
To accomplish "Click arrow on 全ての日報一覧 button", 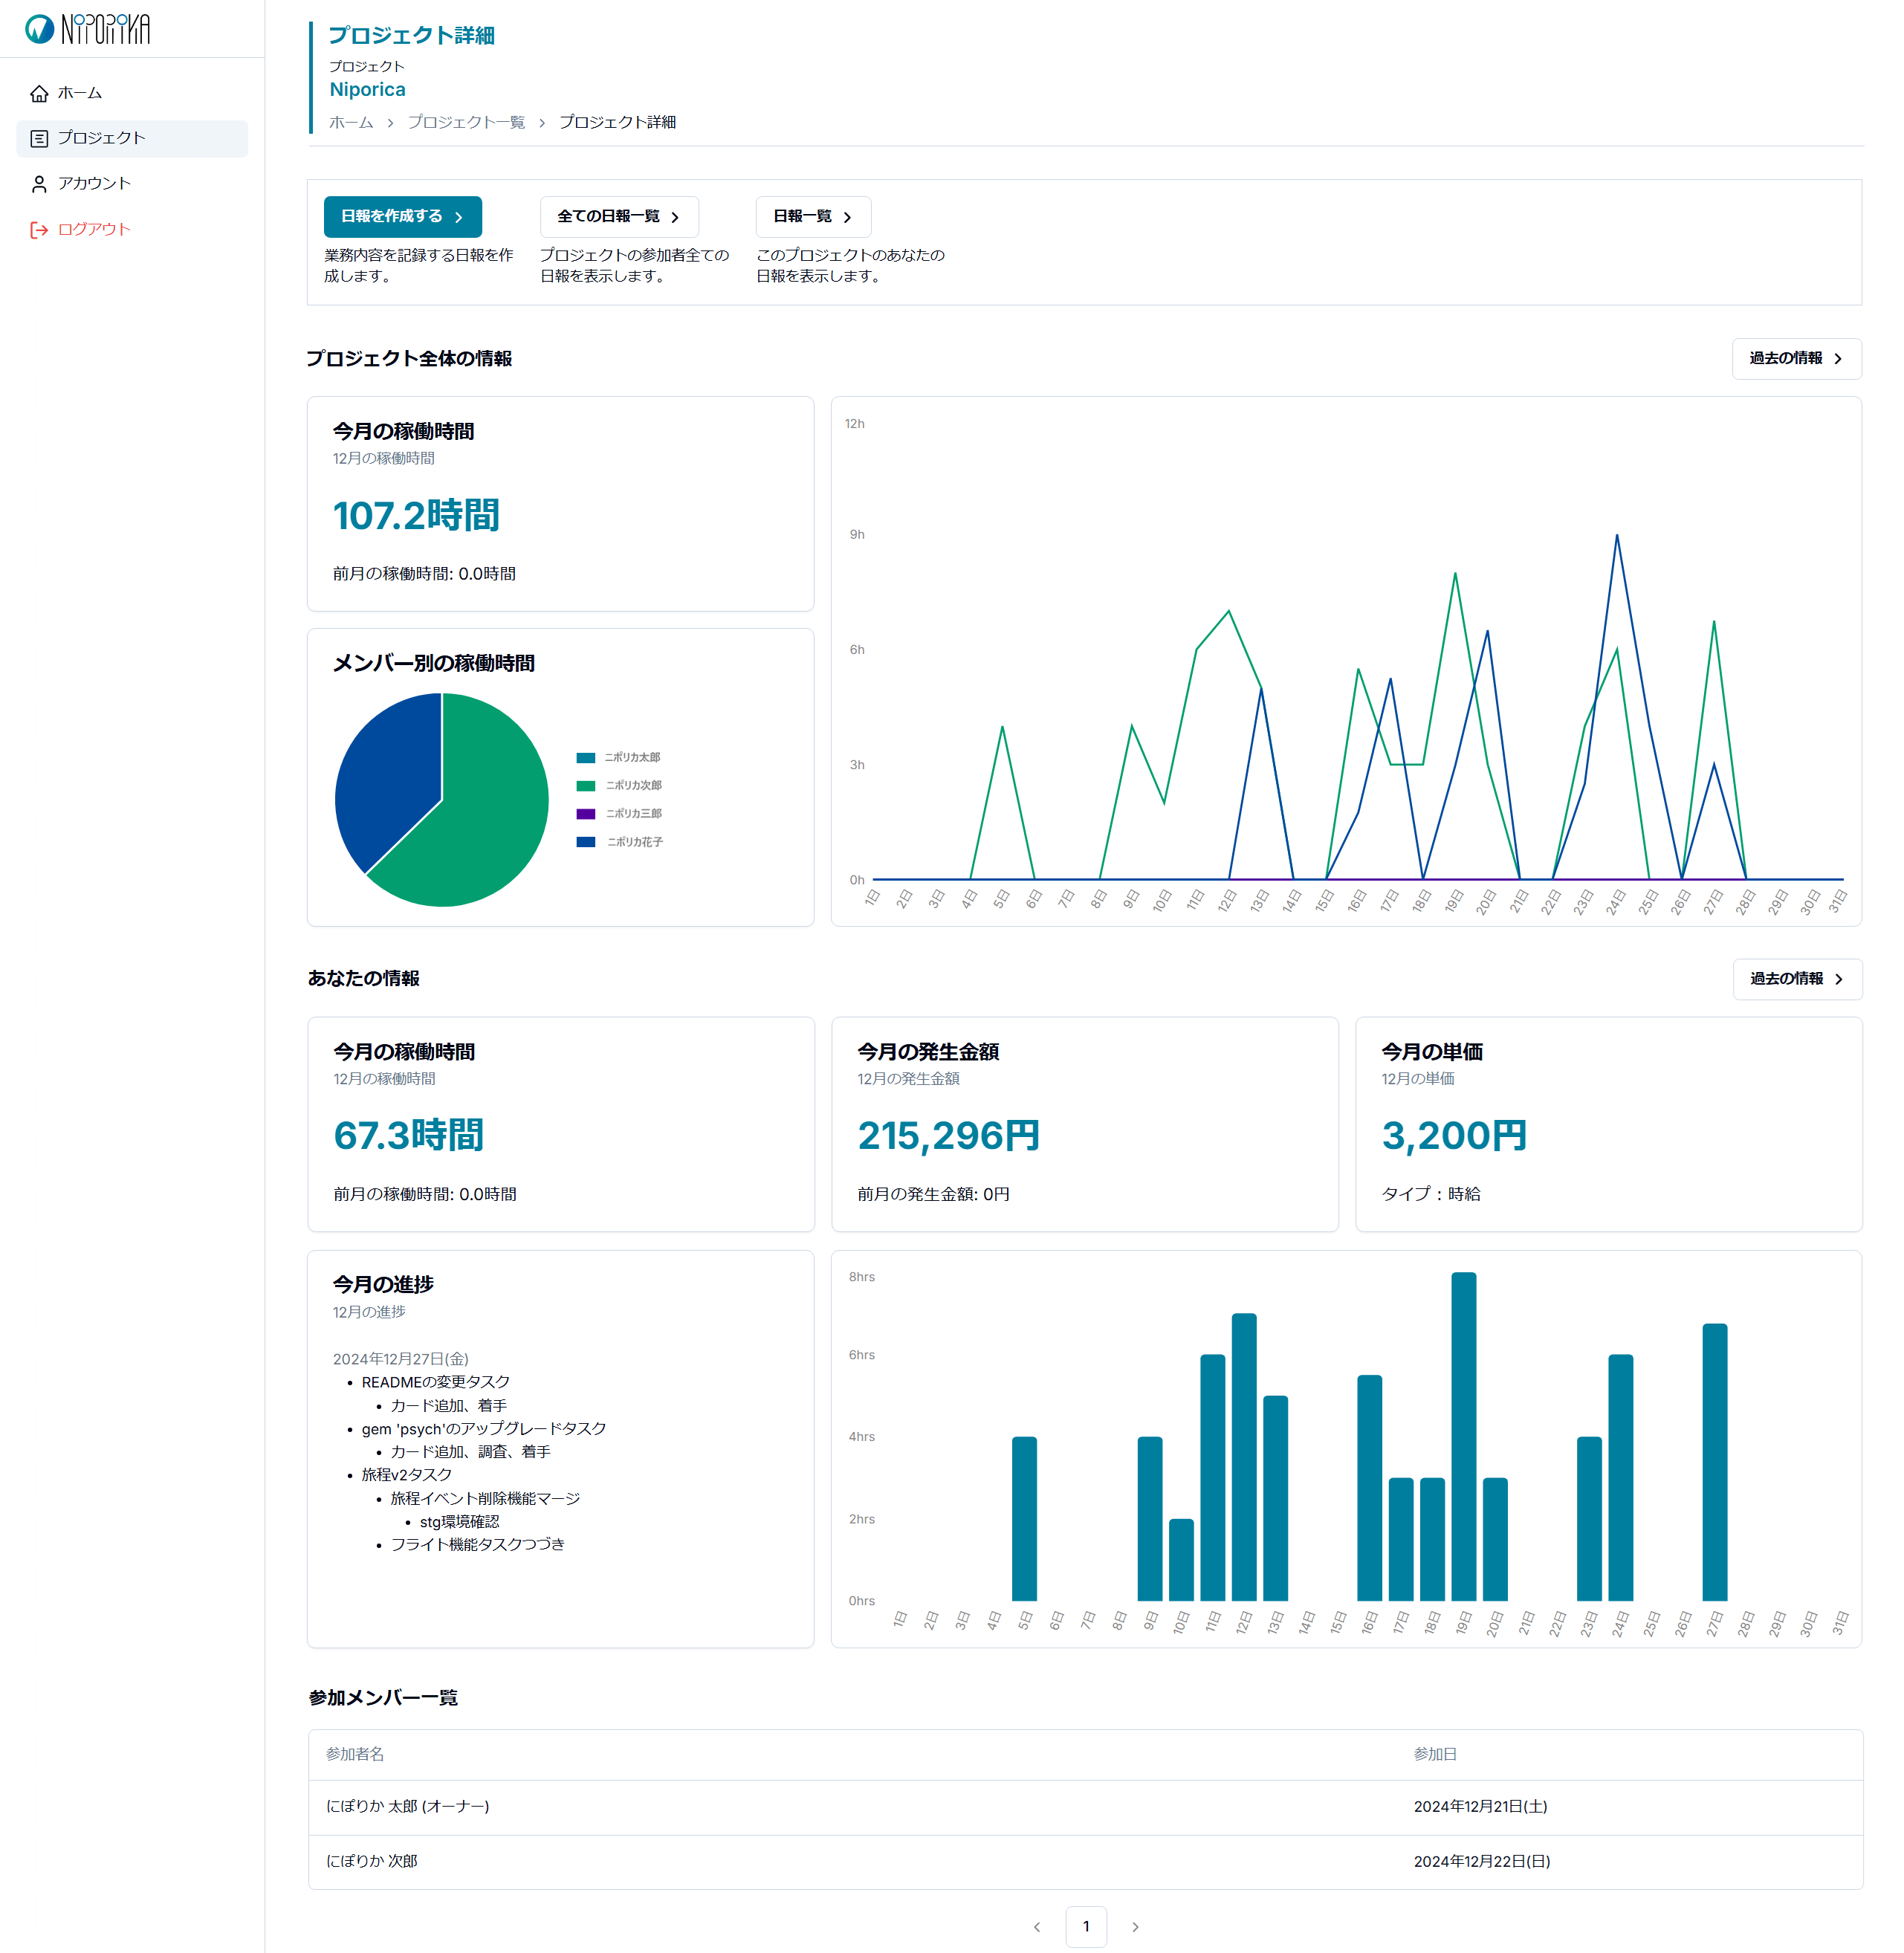I will (675, 217).
